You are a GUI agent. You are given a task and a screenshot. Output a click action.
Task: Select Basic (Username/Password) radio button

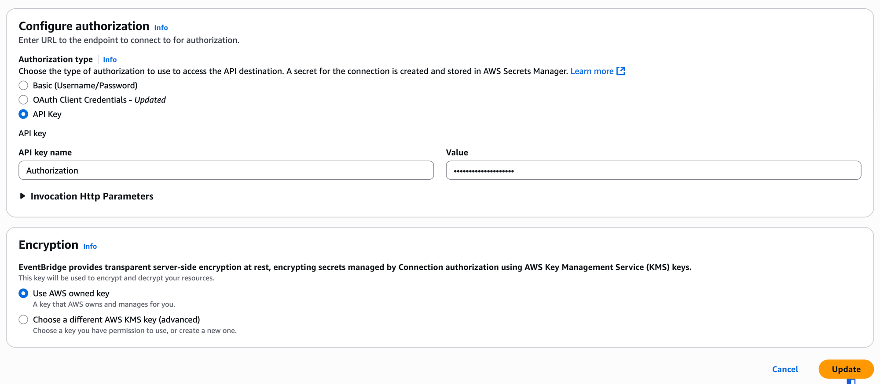[23, 85]
